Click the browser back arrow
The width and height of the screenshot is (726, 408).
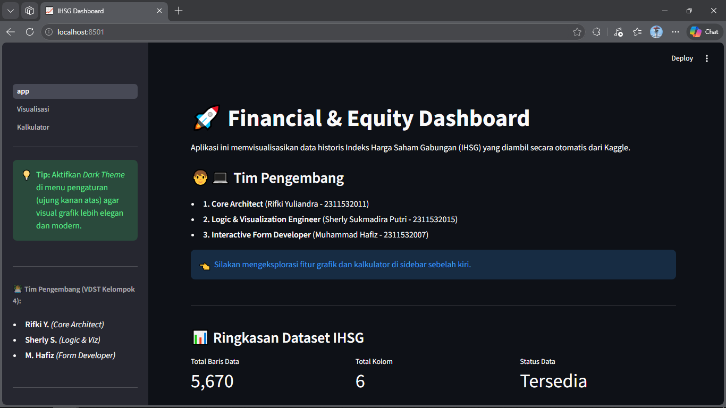tap(11, 32)
